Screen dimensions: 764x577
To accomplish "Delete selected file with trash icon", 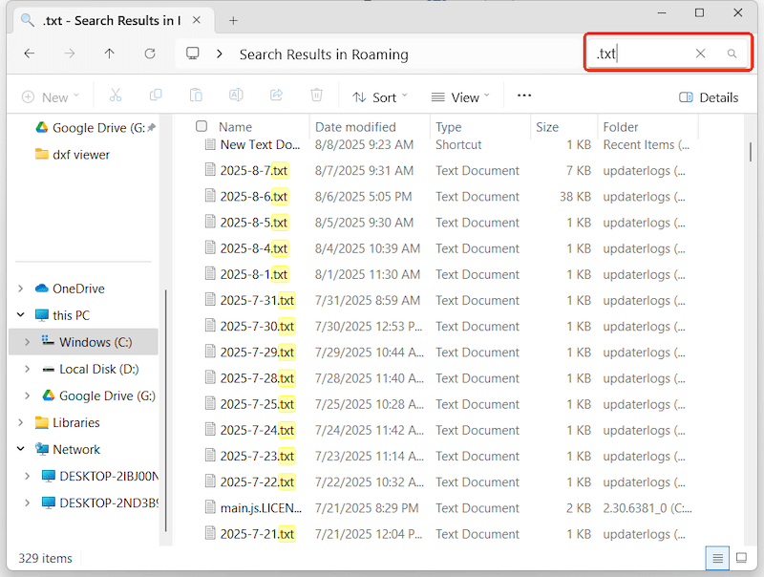I will [x=316, y=95].
